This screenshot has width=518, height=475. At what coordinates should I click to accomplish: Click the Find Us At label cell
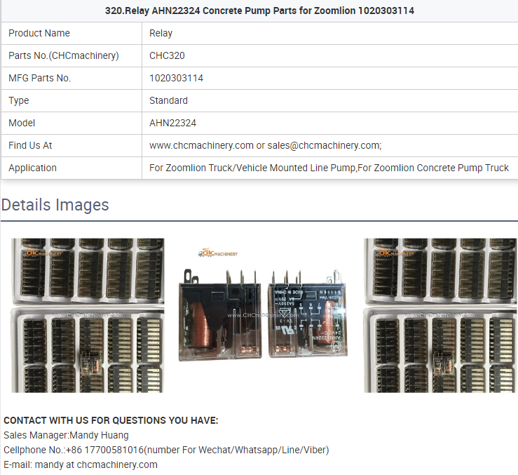point(30,145)
